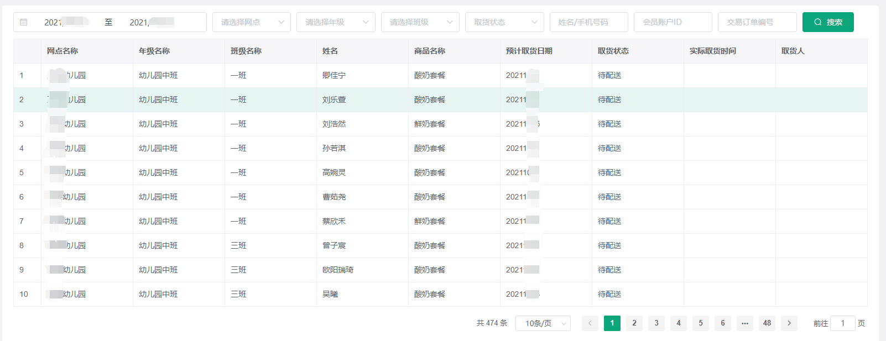Viewport: 886px width, 341px height.
Task: Focus the 会员账户ID input field
Action: pyautogui.click(x=673, y=22)
